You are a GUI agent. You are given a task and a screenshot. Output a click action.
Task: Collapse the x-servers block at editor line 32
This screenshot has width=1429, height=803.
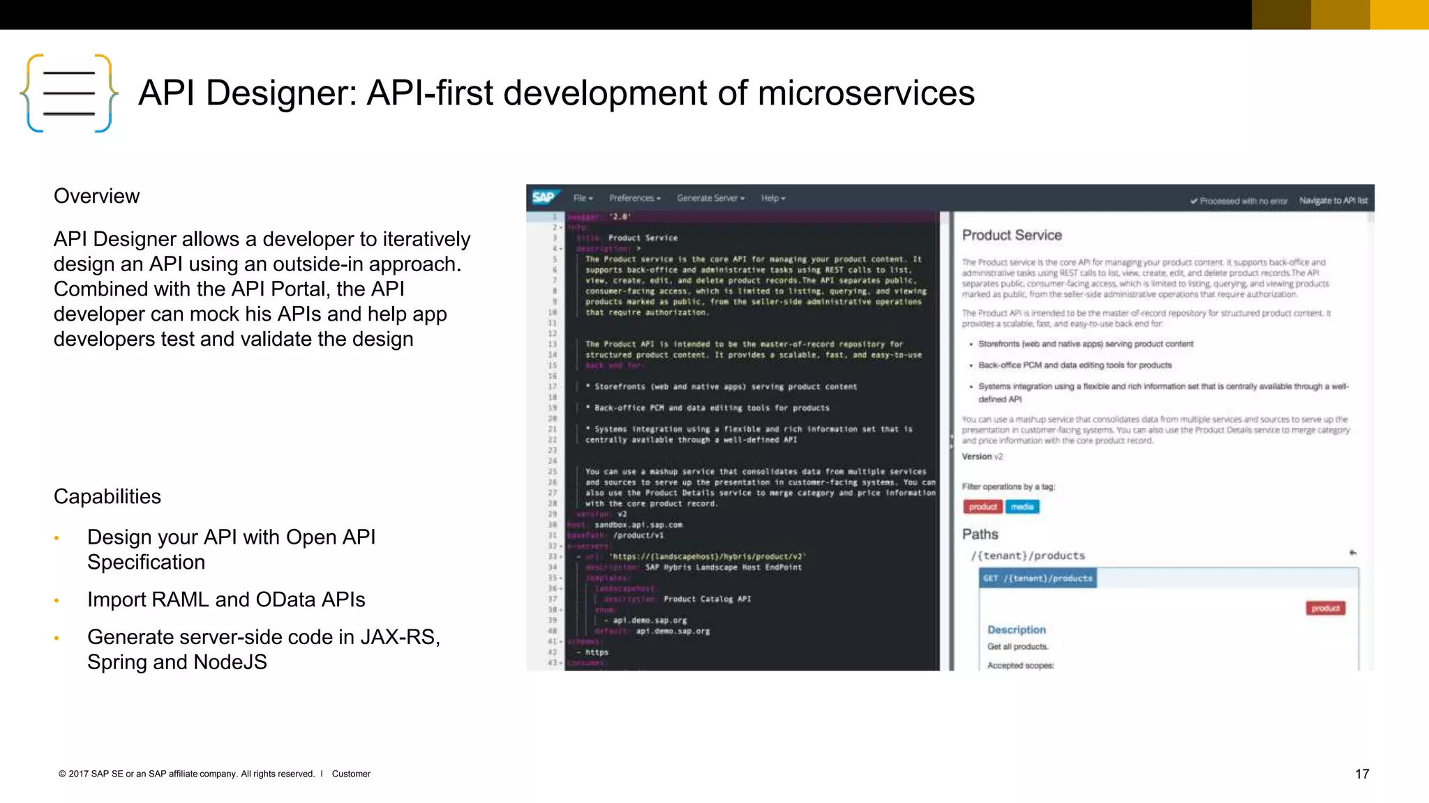560,546
